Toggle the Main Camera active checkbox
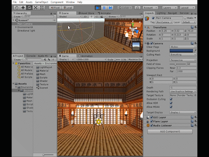The height and width of the screenshot is (157, 209). coord(153,18)
